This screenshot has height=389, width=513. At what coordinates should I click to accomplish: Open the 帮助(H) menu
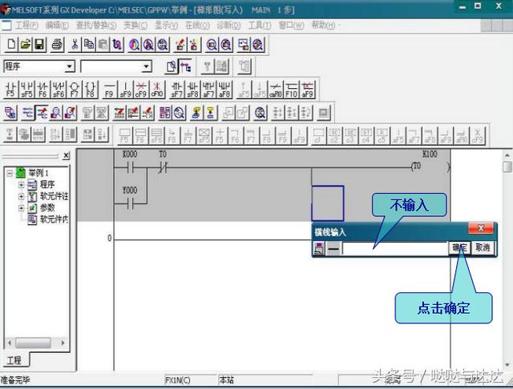pyautogui.click(x=323, y=26)
